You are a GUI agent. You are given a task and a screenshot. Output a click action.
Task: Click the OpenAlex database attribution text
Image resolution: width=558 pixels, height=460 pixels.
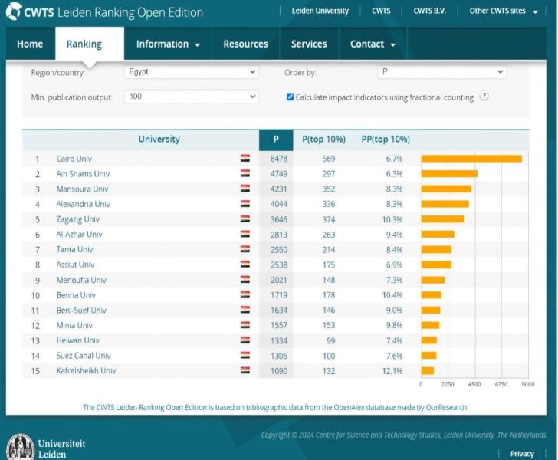275,407
